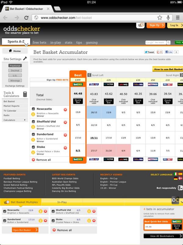Show info for Stoke bet row
Viewport: 183px width, 245px height.
(x=33, y=152)
